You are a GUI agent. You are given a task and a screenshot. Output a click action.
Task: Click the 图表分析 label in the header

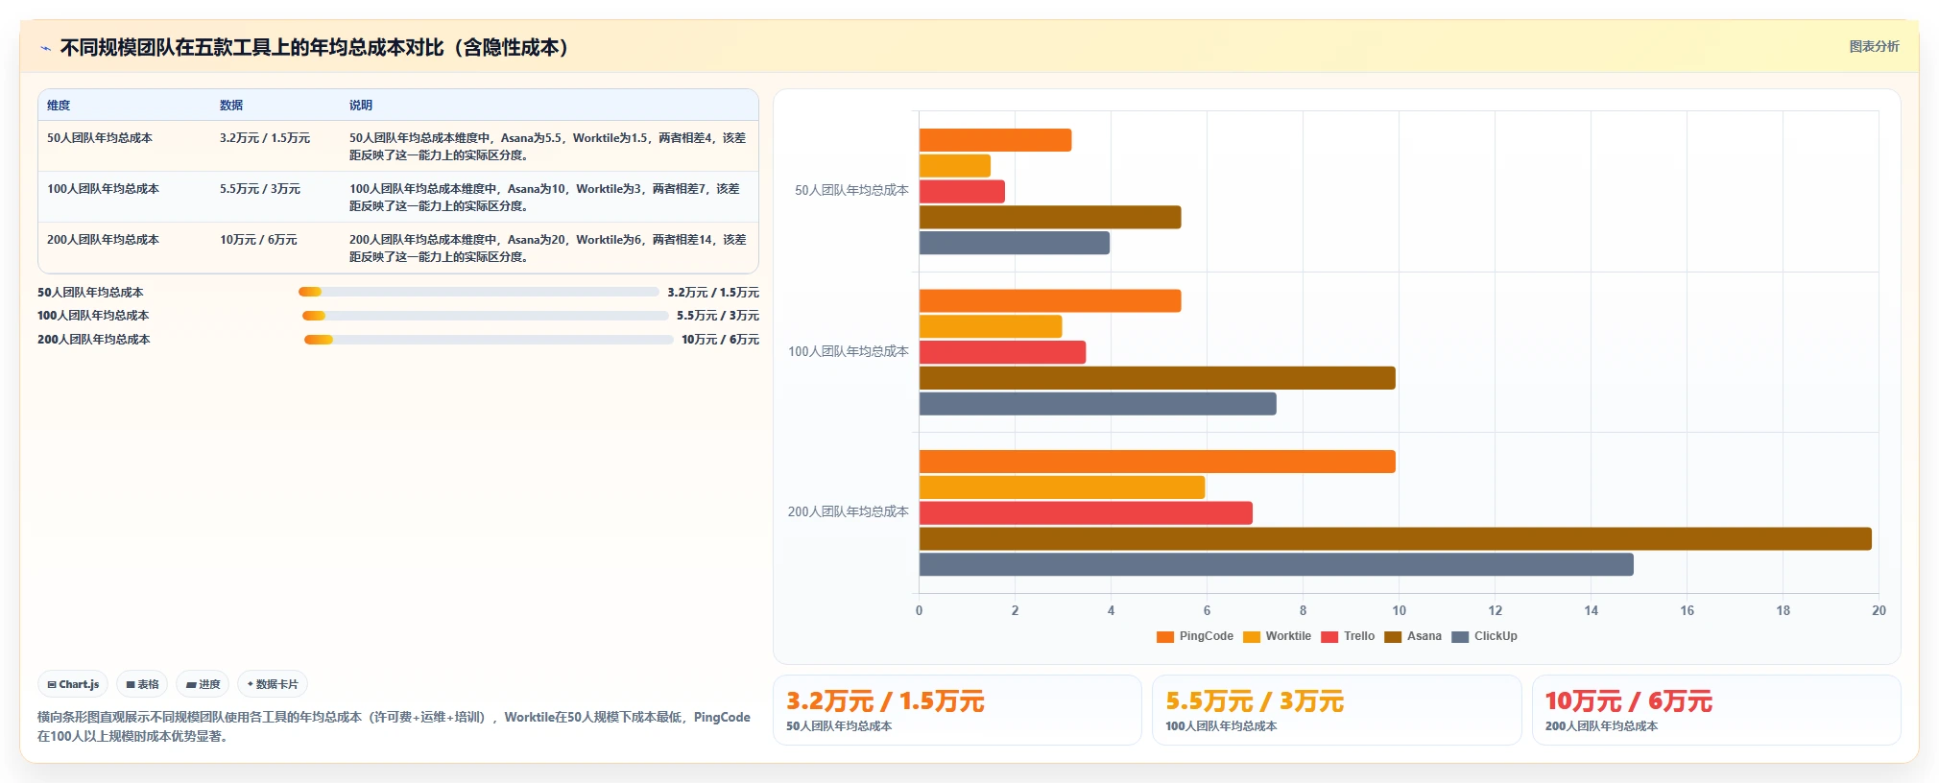[1874, 46]
